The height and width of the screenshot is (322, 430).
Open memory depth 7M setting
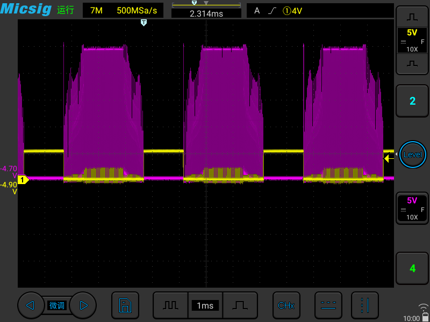[x=96, y=11]
